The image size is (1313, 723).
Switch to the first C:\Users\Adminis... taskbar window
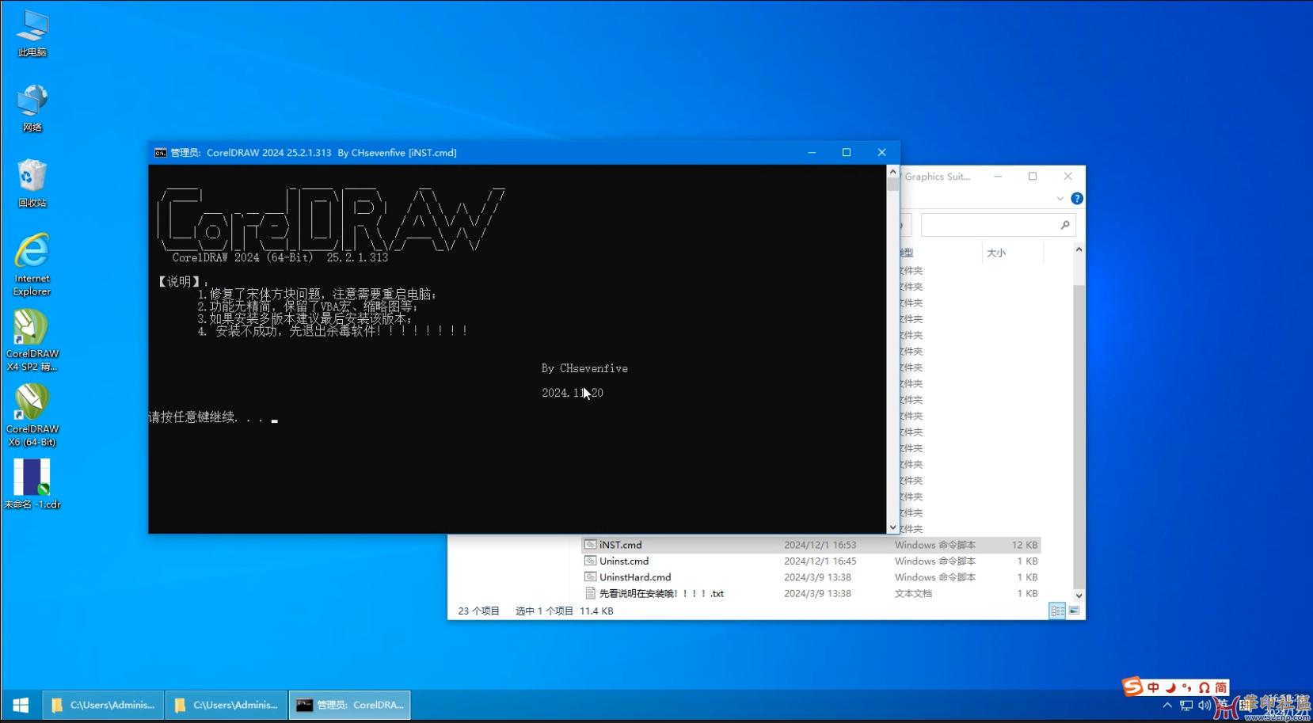[x=103, y=705]
